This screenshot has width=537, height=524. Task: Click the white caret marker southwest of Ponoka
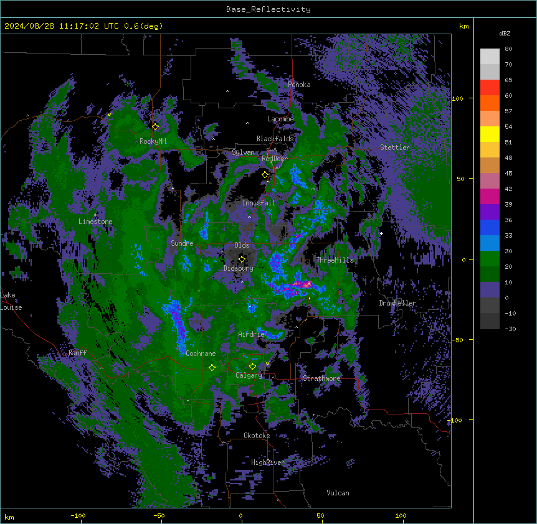click(228, 91)
